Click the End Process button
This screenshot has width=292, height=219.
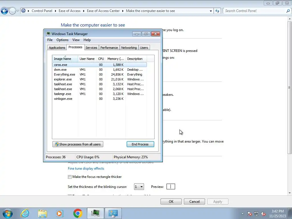[140, 144]
